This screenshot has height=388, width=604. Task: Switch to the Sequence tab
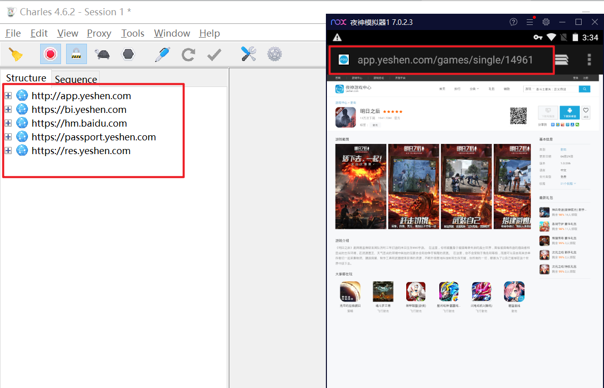click(76, 79)
